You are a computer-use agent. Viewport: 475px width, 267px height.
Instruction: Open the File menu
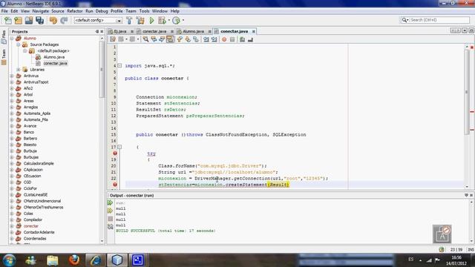(x=4, y=11)
